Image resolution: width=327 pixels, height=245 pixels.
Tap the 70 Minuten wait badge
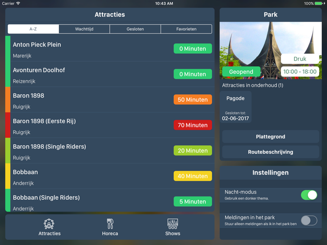tap(192, 125)
